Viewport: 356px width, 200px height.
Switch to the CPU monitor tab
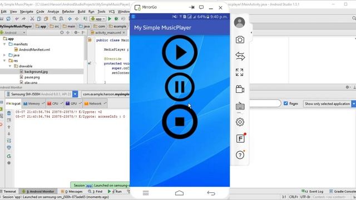tap(55, 103)
